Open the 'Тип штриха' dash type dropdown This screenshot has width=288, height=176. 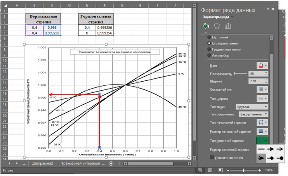(x=262, y=99)
